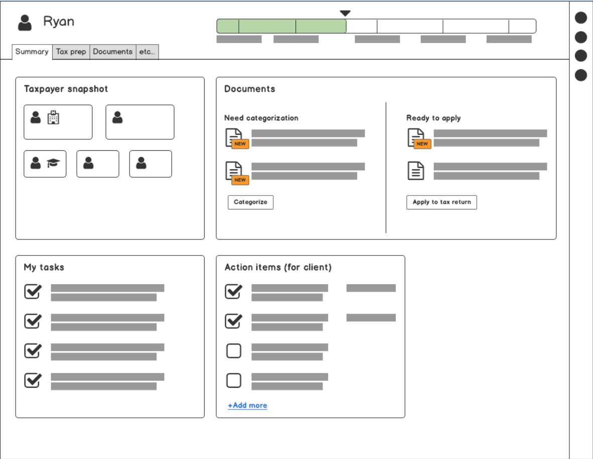The image size is (593, 459).
Task: Select the etc... tab
Action: pyautogui.click(x=147, y=52)
